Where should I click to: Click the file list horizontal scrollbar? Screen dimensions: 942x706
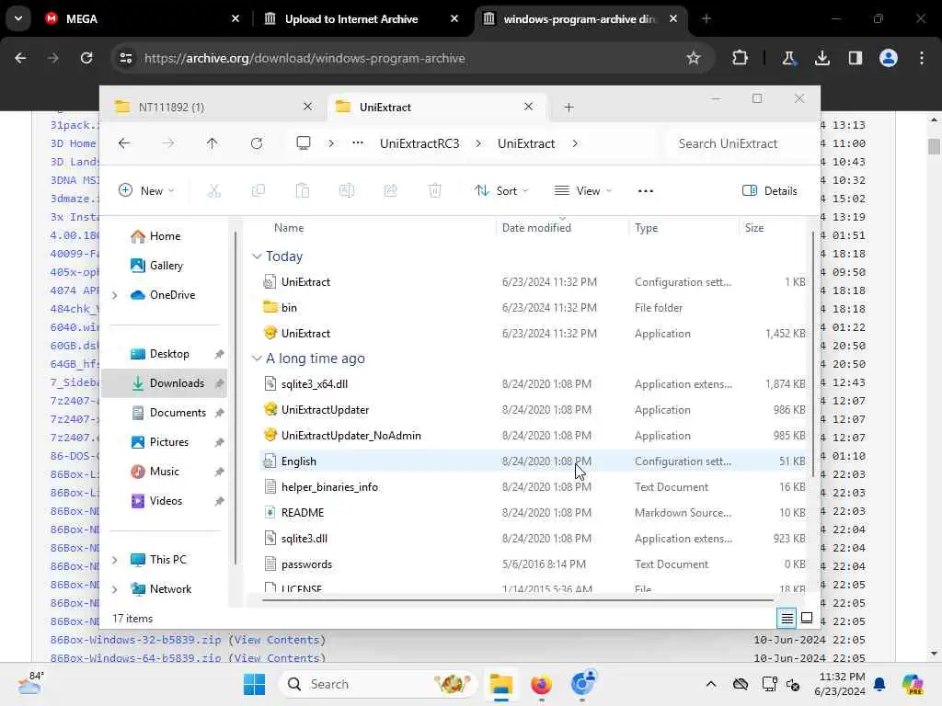click(x=518, y=599)
